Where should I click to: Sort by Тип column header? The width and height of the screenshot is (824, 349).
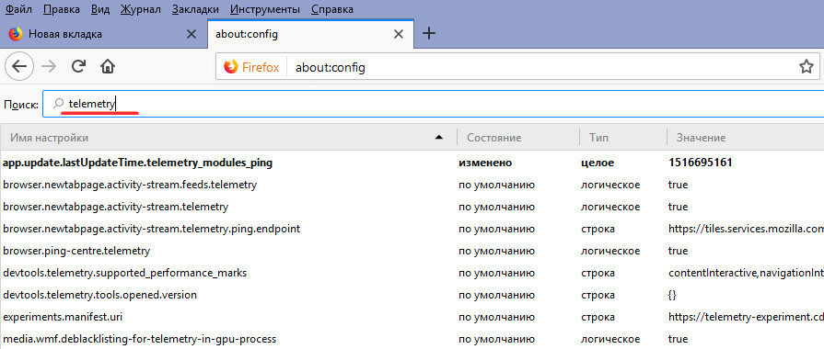[x=623, y=138]
